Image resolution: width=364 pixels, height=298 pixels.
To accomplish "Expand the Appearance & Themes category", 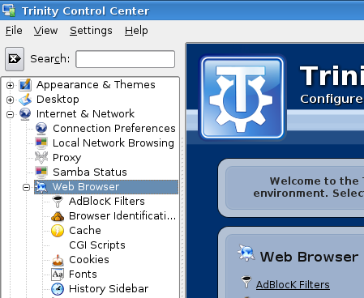I will pyautogui.click(x=10, y=85).
